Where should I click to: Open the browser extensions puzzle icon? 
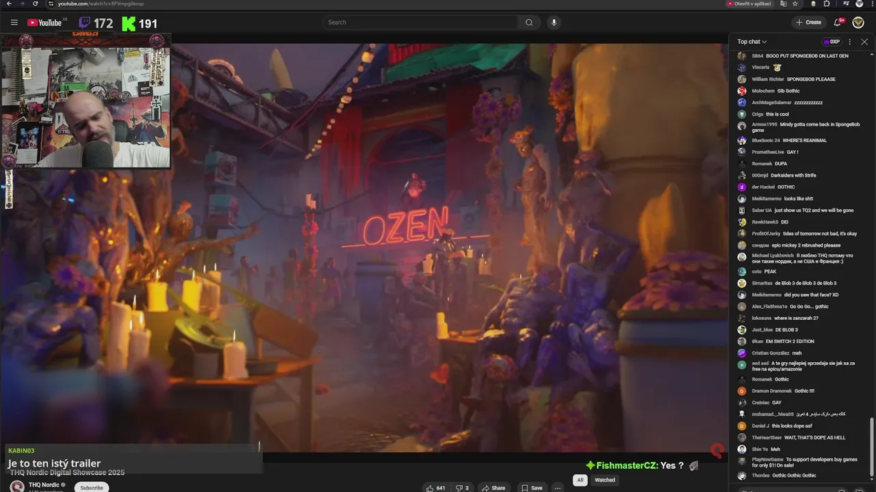click(827, 3)
